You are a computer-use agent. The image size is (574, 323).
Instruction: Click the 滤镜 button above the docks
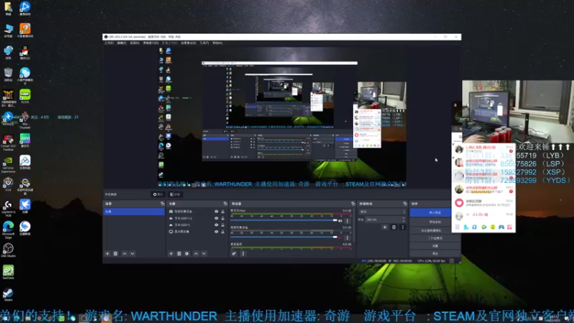tap(176, 195)
